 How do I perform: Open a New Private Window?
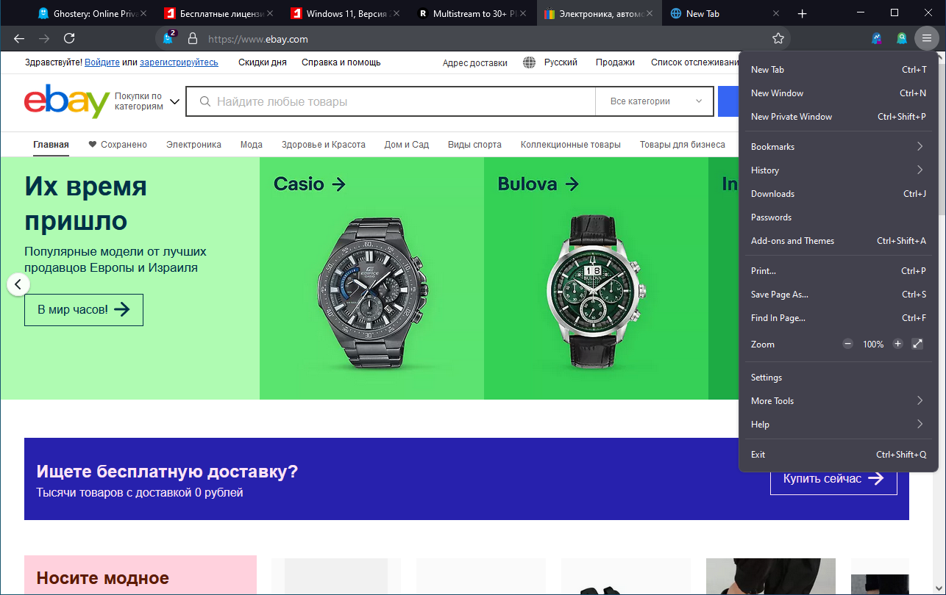click(x=839, y=117)
